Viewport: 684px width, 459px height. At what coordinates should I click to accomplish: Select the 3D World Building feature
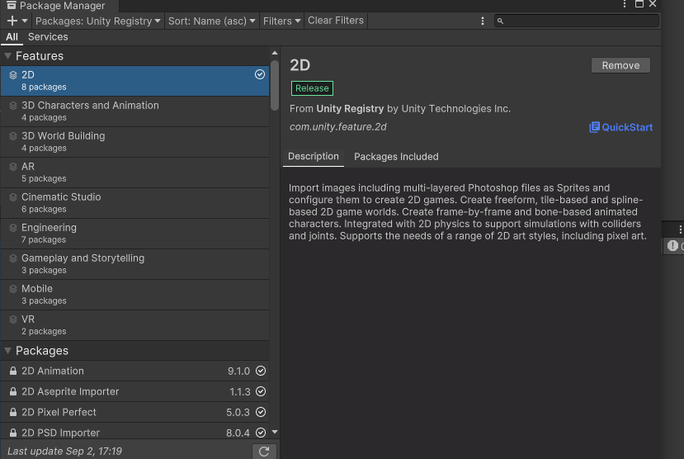[x=134, y=142]
